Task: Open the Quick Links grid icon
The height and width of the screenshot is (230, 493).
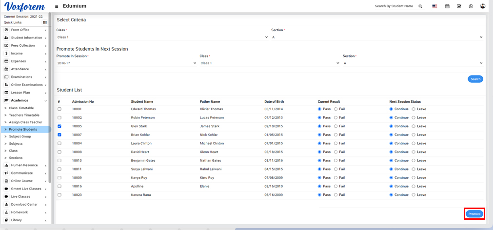Action: pyautogui.click(x=45, y=22)
